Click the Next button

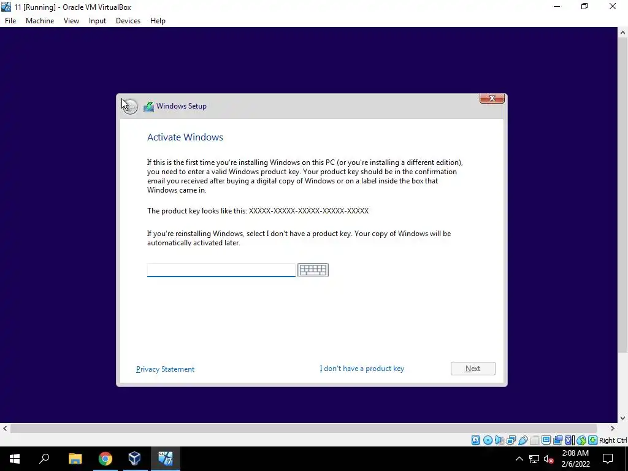click(473, 369)
